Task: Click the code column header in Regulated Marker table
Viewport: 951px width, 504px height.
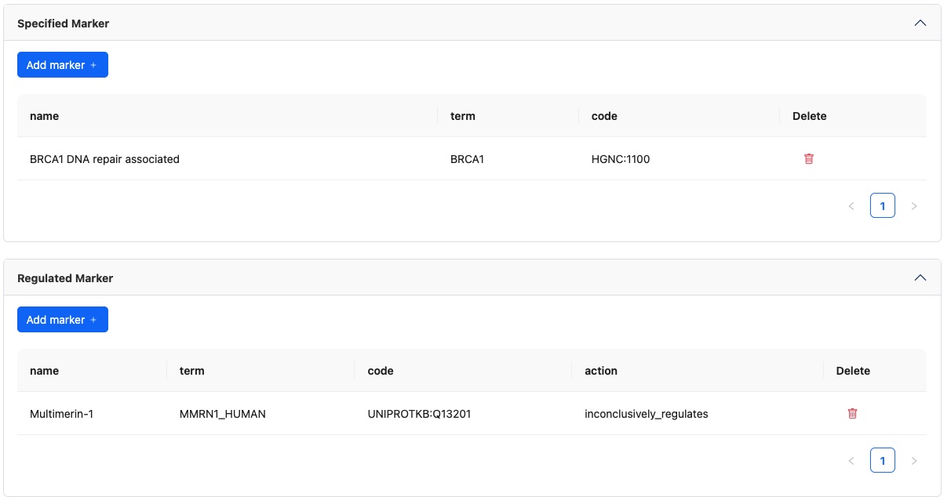Action: [x=464, y=371]
